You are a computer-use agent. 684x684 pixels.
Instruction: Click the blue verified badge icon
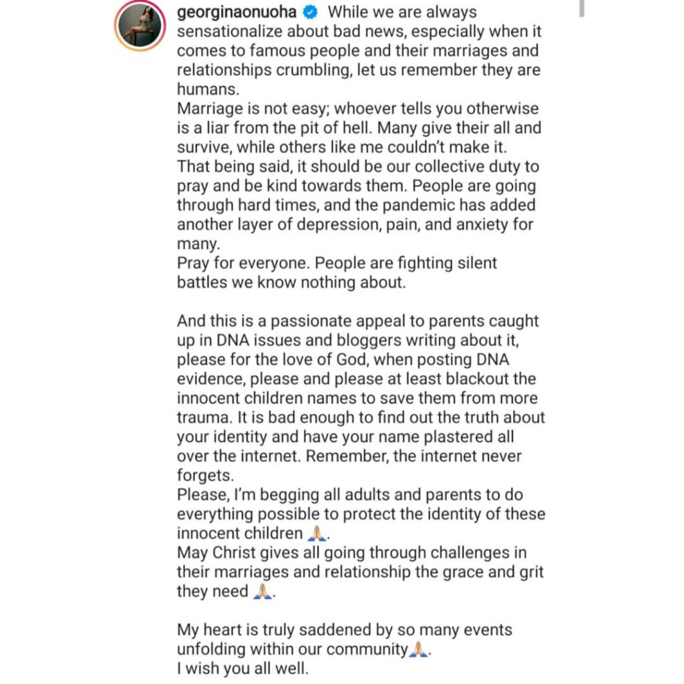pos(310,12)
